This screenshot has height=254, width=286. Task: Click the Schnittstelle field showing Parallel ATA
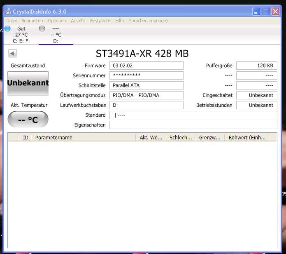(x=146, y=85)
